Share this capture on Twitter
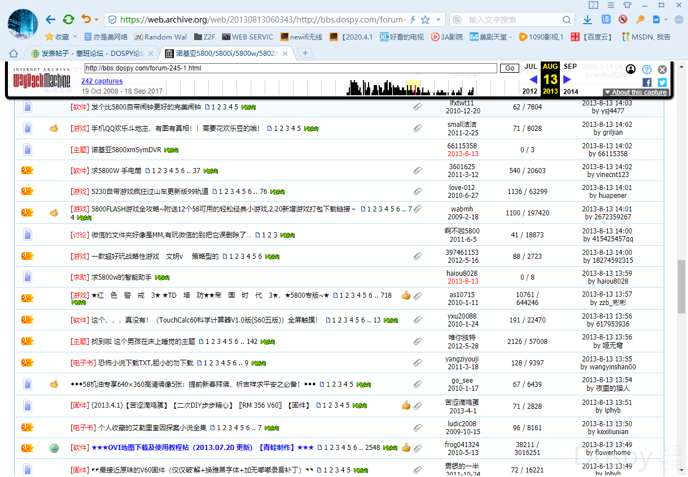 click(662, 82)
